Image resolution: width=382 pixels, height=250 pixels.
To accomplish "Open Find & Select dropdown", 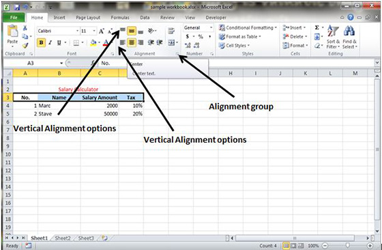I will point(349,37).
